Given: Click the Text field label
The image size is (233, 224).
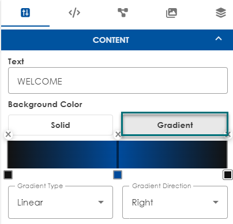Looking at the screenshot, I should click(16, 61).
